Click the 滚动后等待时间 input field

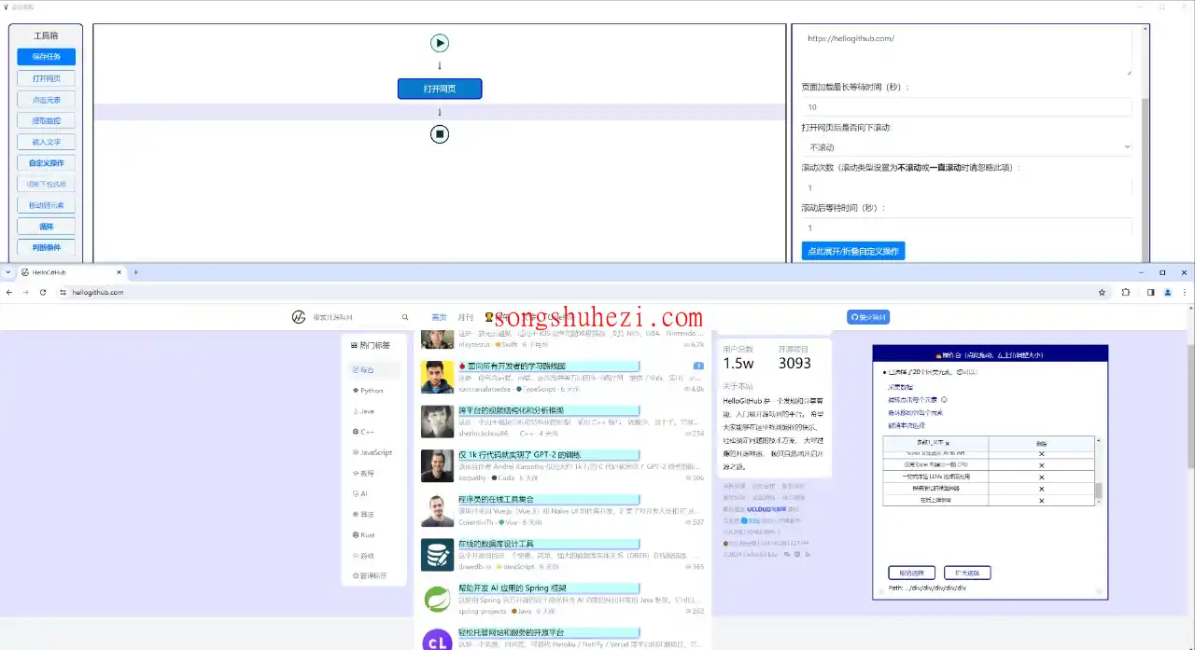966,228
